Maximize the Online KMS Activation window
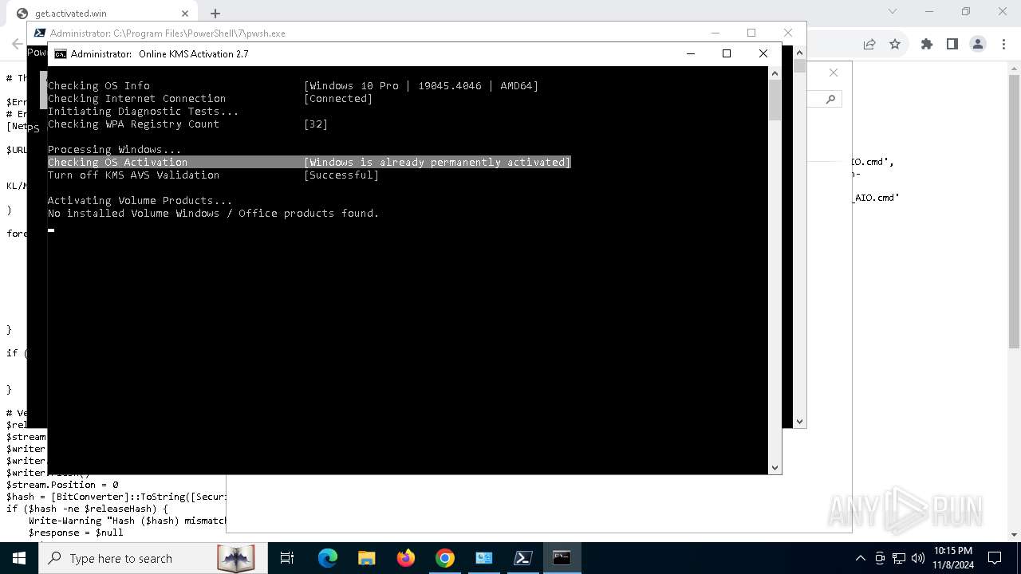 (x=727, y=53)
